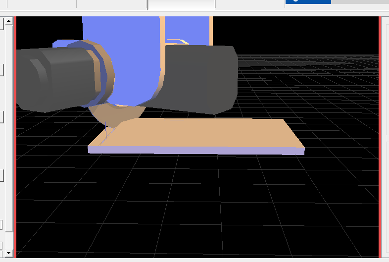Click the scroll-up arrow of left panel scrollbar
The width and height of the screenshot is (389, 262).
click(x=8, y=21)
